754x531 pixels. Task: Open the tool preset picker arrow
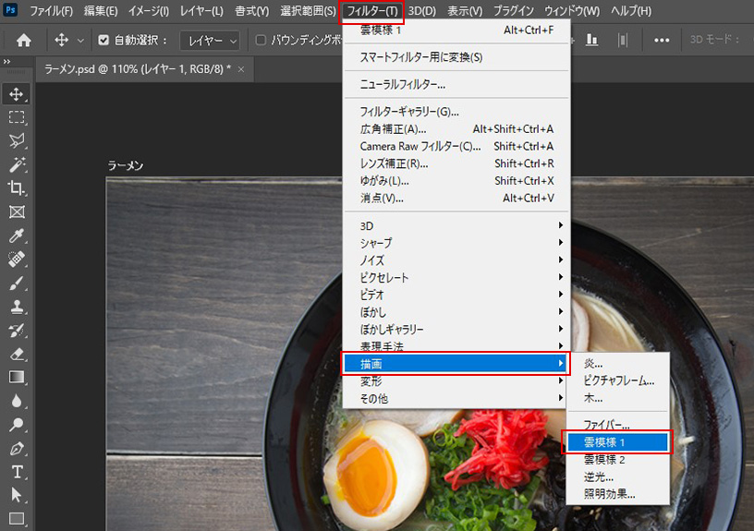click(80, 41)
